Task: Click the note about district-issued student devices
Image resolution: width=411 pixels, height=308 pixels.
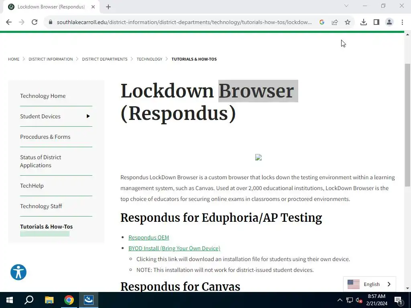Action: (x=225, y=270)
